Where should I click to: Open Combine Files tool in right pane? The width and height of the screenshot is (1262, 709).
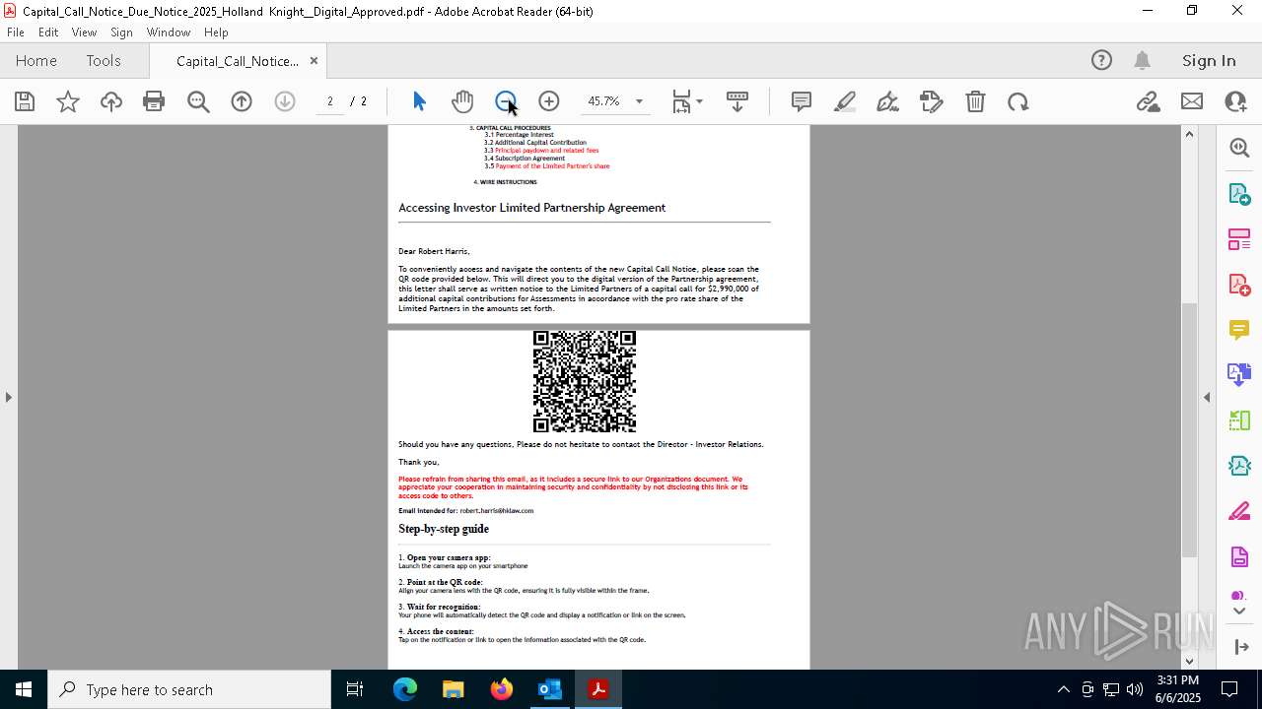click(1239, 374)
